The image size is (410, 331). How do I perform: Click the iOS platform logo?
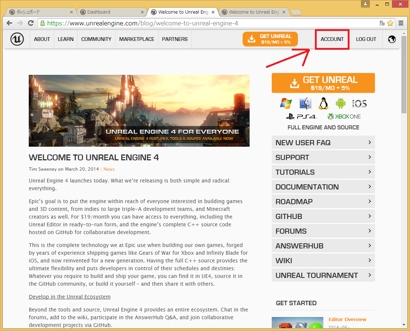[359, 104]
